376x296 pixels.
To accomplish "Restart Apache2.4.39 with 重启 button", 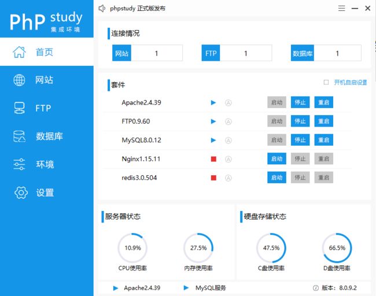I will point(324,102).
